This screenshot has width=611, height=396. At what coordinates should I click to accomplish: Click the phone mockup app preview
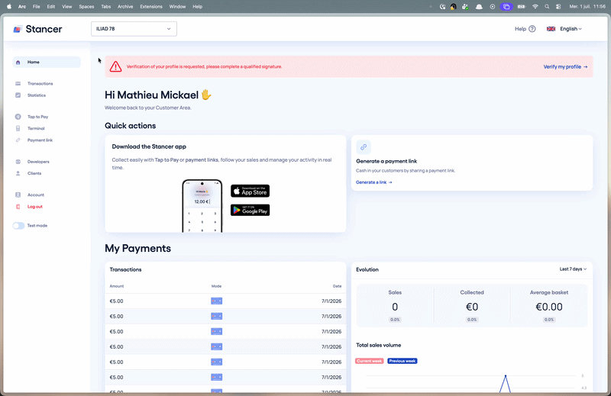coord(202,206)
